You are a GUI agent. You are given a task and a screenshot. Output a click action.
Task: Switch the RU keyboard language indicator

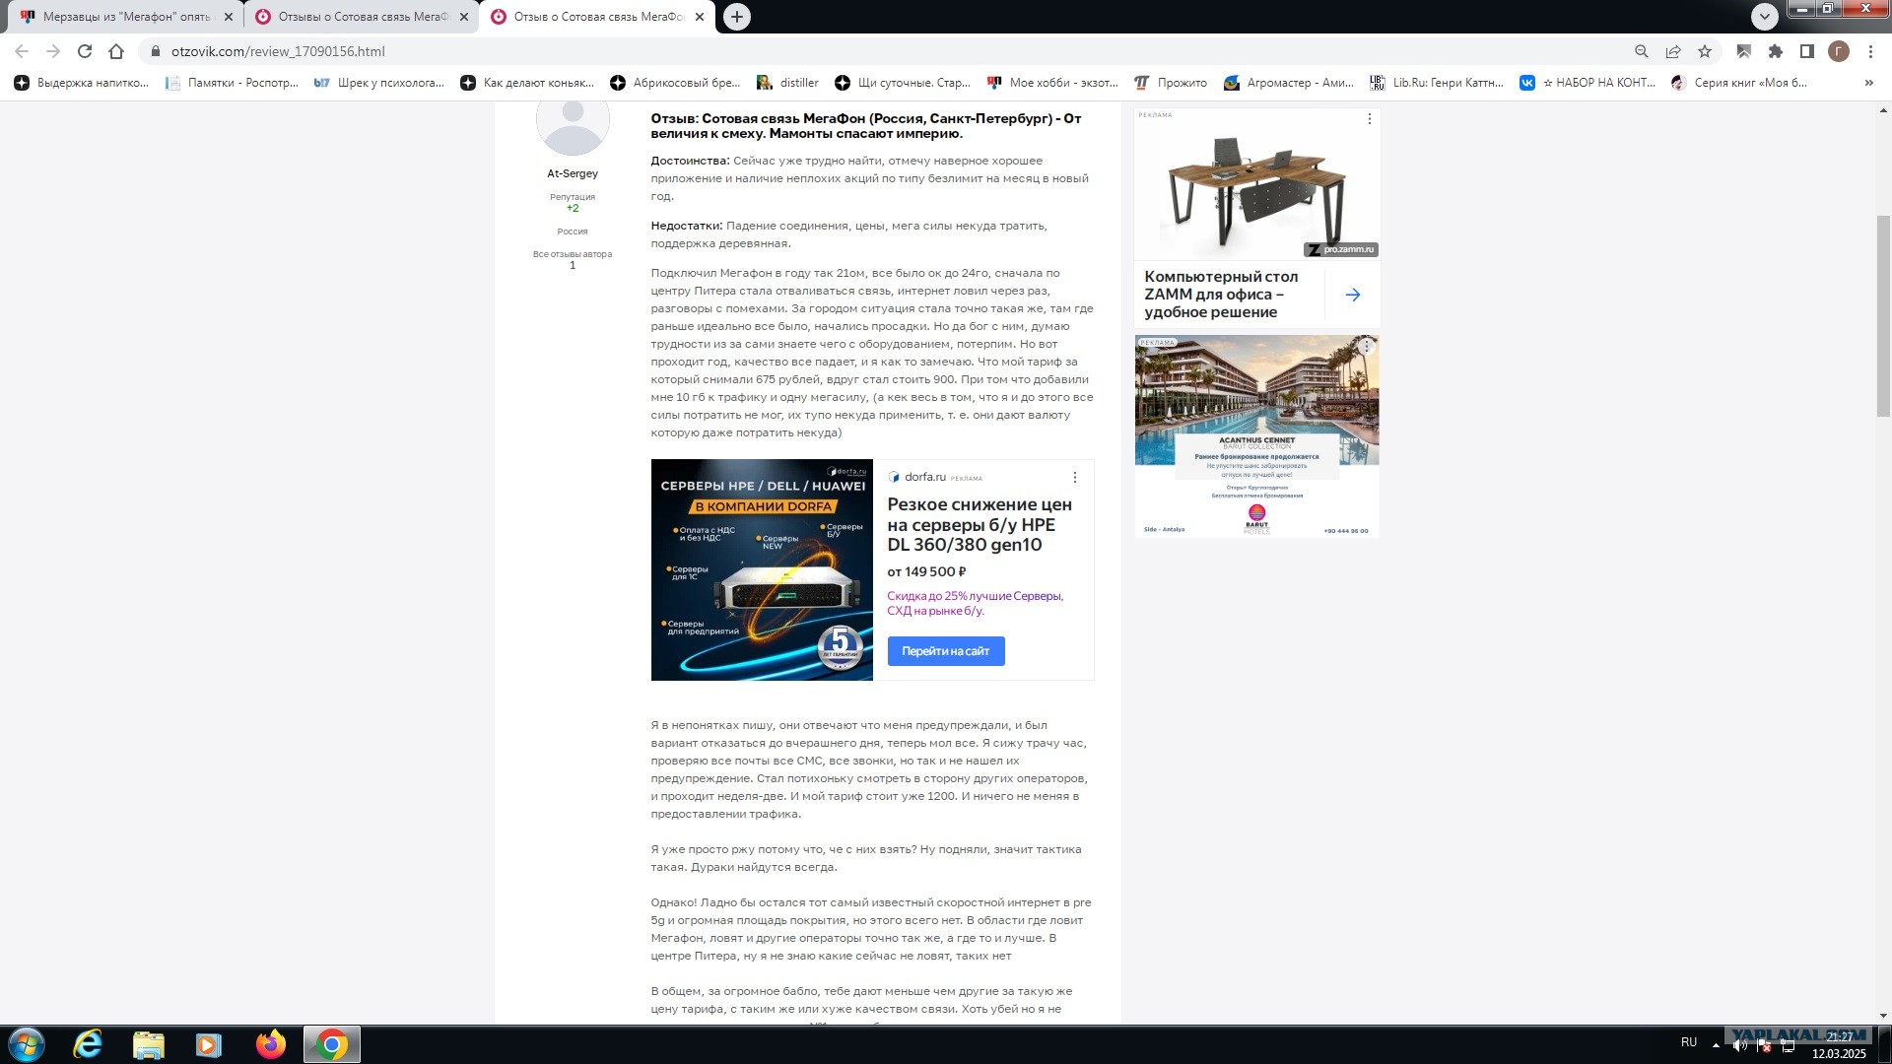1689,1042
